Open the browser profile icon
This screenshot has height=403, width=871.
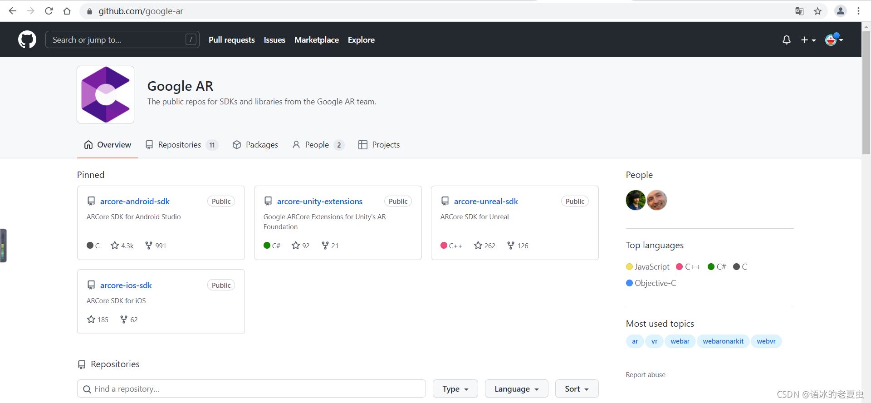pos(840,11)
